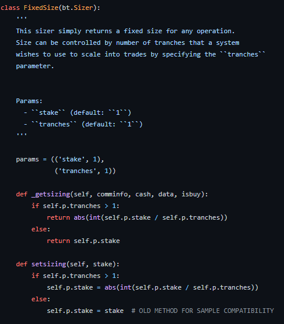Image resolution: width=284 pixels, height=324 pixels.
Task: Click the docstring line starting 'This sizer simply'
Action: point(125,31)
